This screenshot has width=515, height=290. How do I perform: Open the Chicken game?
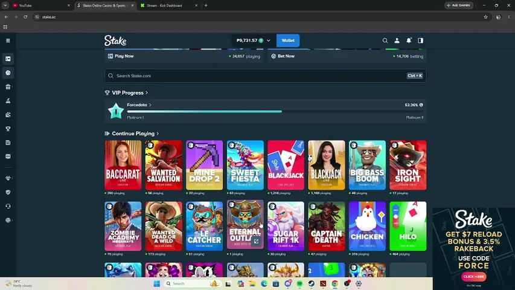tap(367, 226)
